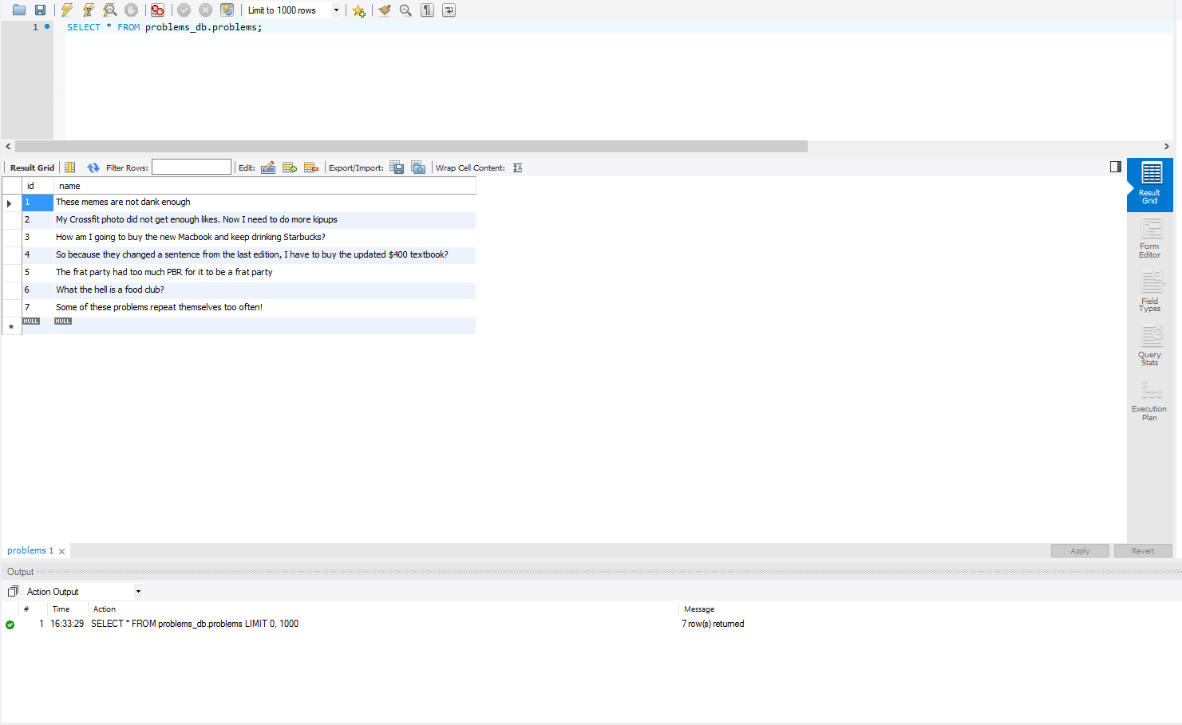The height and width of the screenshot is (725, 1182).
Task: Click the green success icon in output
Action: click(x=10, y=625)
